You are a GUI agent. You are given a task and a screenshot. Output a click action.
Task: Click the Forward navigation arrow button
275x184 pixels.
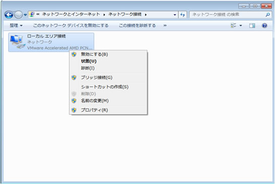pyautogui.click(x=18, y=15)
